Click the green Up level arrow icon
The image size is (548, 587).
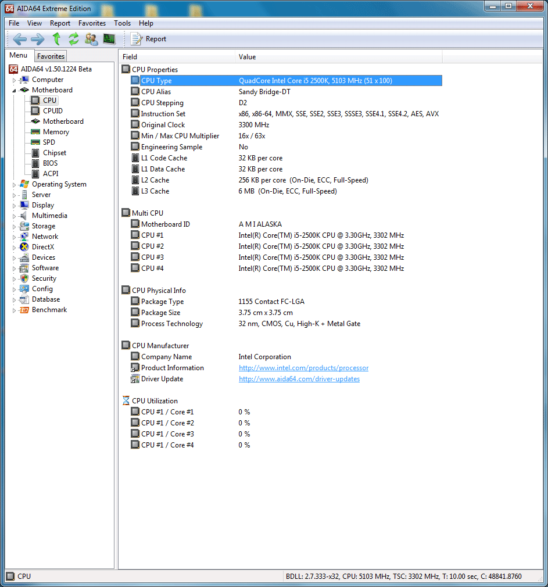[x=56, y=39]
